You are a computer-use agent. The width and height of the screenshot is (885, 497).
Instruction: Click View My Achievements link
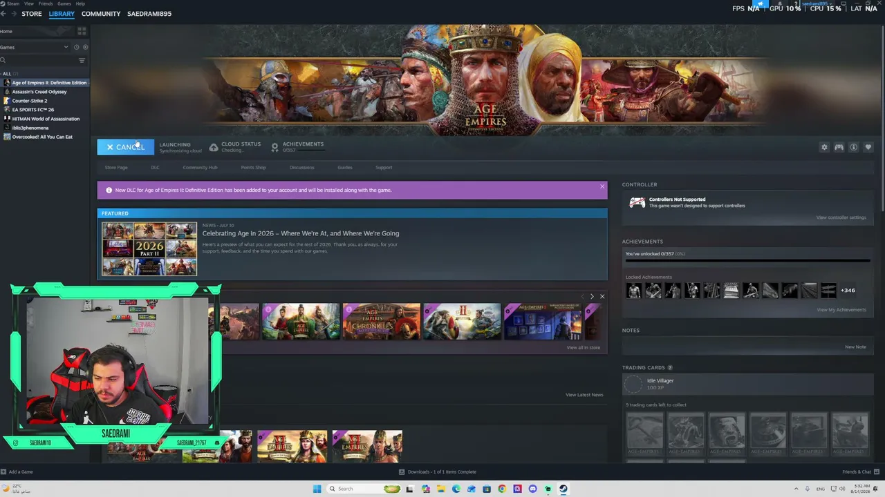(x=841, y=310)
